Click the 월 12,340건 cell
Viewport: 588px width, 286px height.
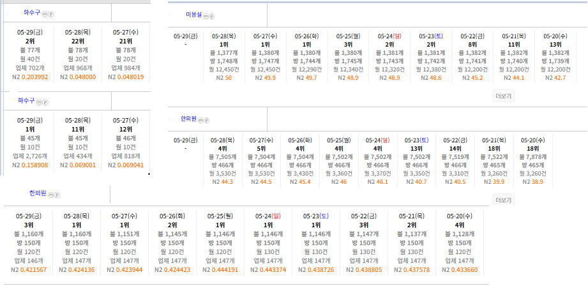click(349, 70)
